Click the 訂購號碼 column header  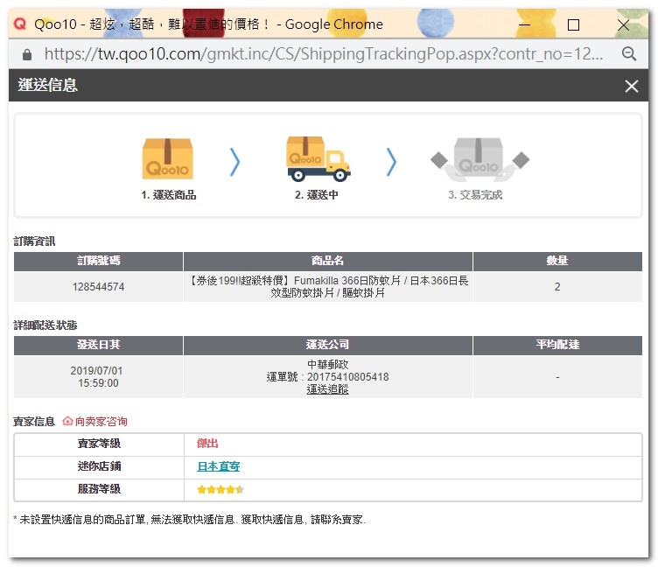[99, 261]
